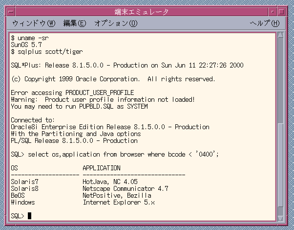Click the BeOS cell
Screen dimensions: 294x230
(x=18, y=195)
